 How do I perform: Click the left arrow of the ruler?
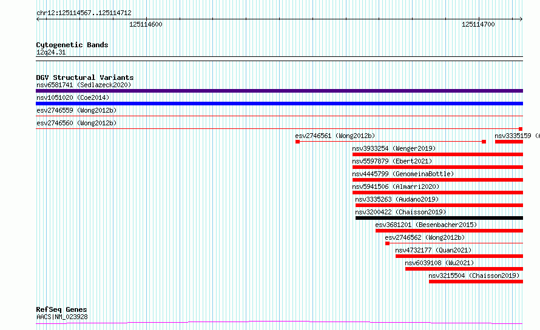click(x=38, y=19)
